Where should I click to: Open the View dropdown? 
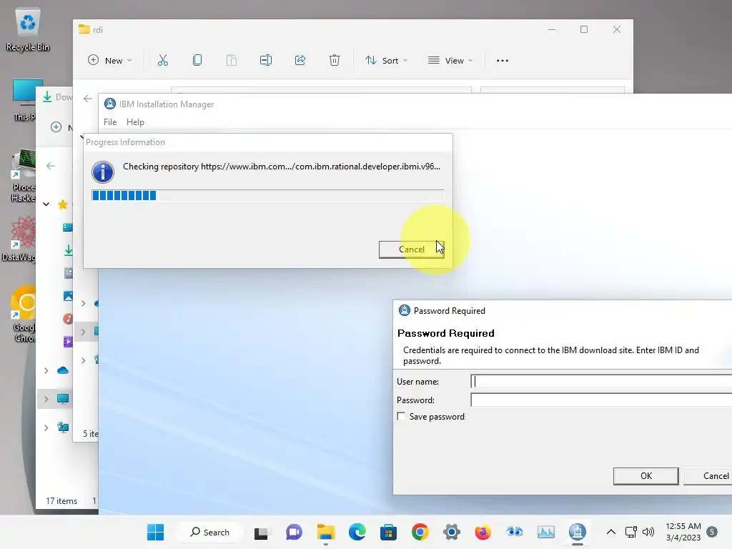pyautogui.click(x=450, y=60)
